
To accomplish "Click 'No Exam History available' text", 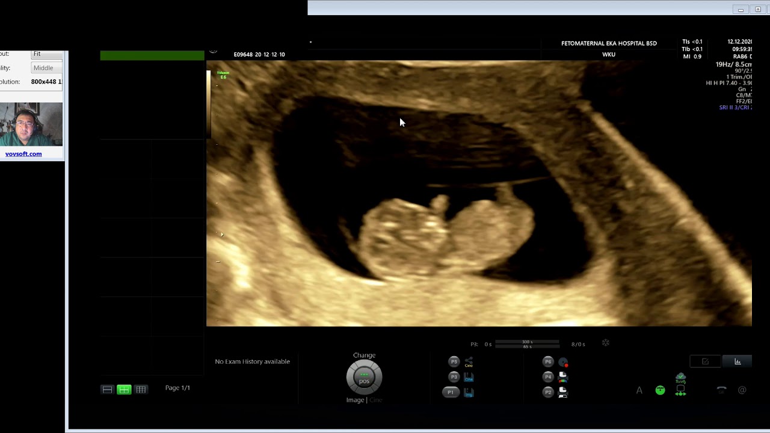I will [253, 361].
